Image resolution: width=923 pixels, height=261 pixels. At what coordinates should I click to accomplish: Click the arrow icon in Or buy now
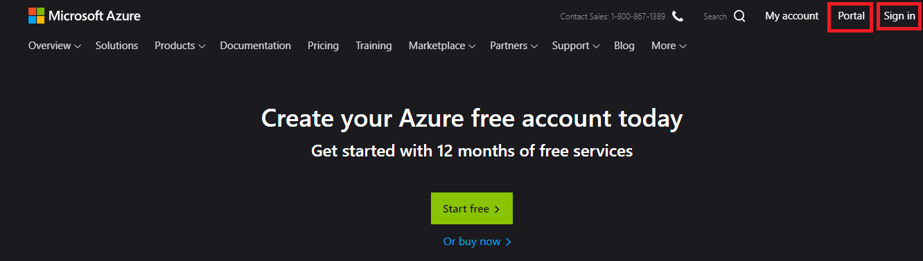coord(509,242)
